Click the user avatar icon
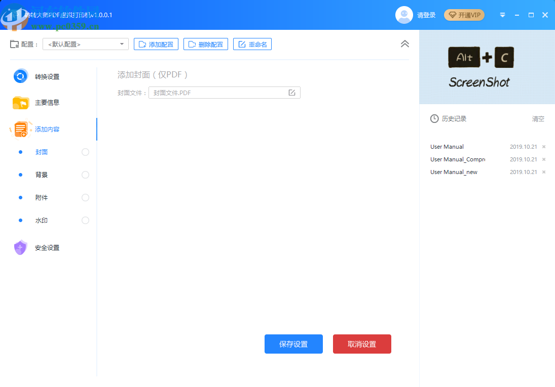The width and height of the screenshot is (555, 387). pyautogui.click(x=404, y=15)
